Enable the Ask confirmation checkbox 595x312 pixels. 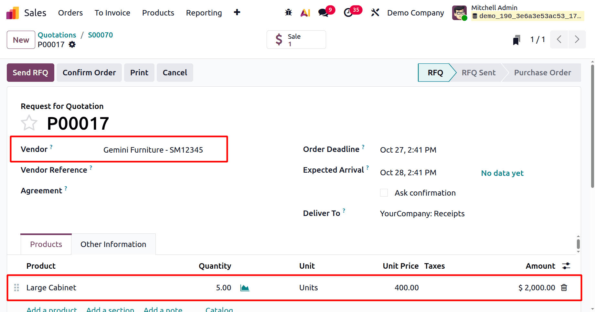tap(384, 192)
